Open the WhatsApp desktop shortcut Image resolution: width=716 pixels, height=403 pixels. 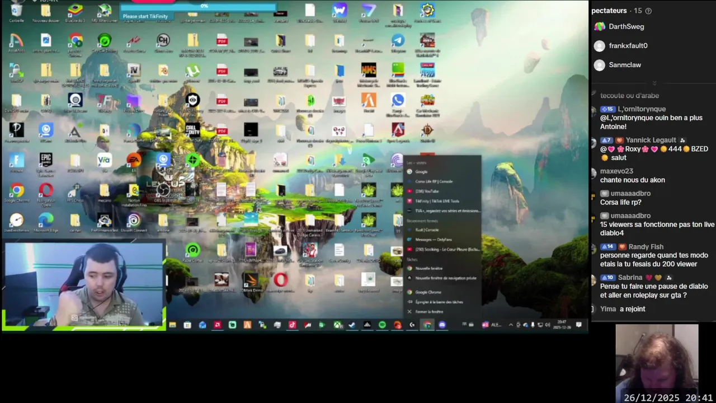point(398,103)
